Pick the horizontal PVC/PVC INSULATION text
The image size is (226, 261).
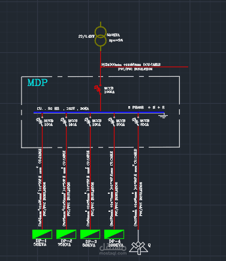[x=135, y=69]
